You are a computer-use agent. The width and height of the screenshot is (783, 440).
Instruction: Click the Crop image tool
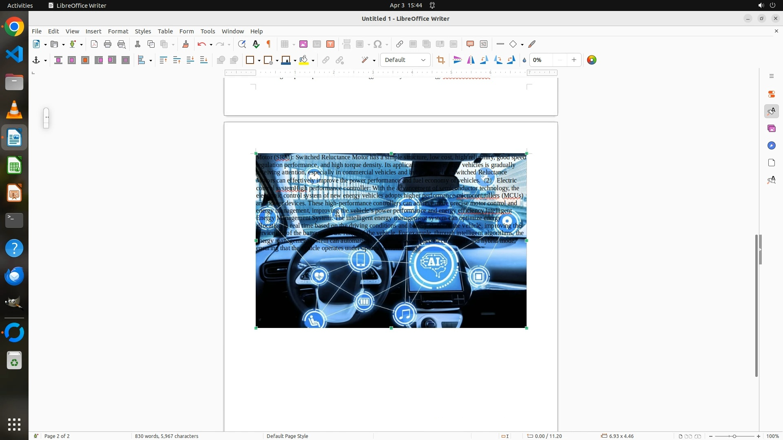(440, 60)
